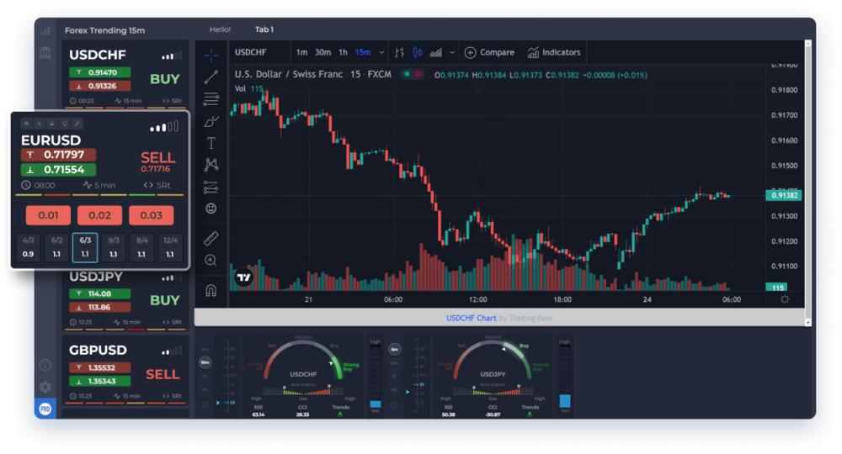Select the ruler measure tool
Screen dimensions: 842x454
pos(211,238)
